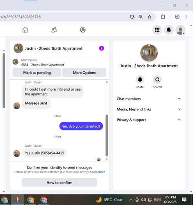Click install app icon in address bar
Viewport: 193px width, 205px height.
point(132,17)
